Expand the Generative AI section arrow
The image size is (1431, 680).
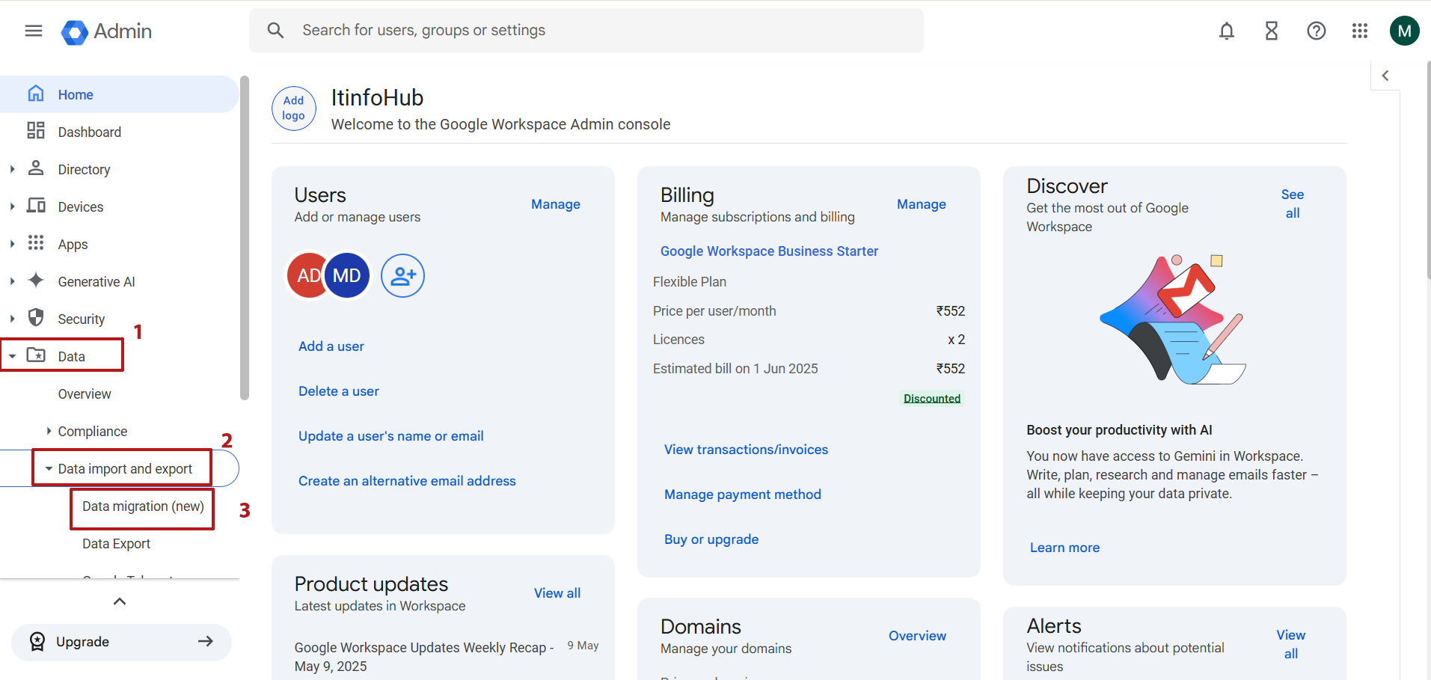12,281
